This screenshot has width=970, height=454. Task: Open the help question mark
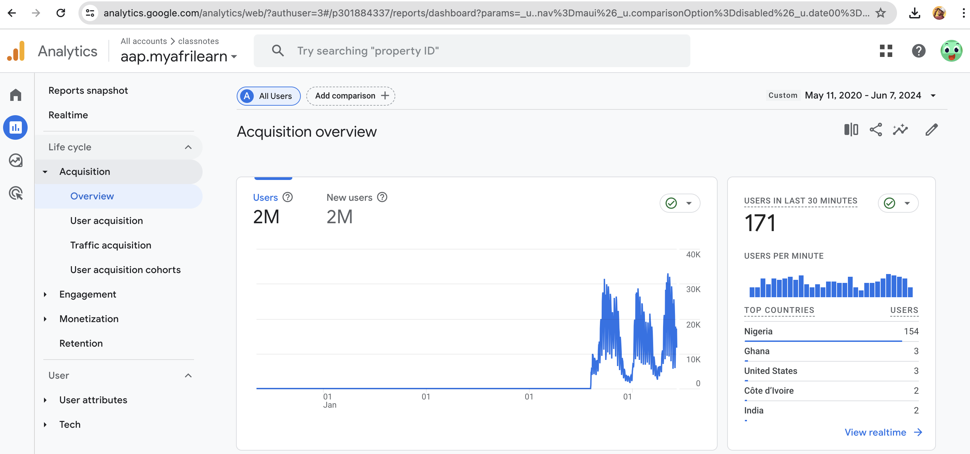918,51
